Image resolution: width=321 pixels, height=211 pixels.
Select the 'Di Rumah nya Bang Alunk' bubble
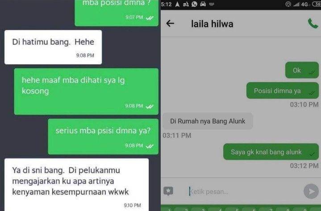pyautogui.click(x=208, y=121)
